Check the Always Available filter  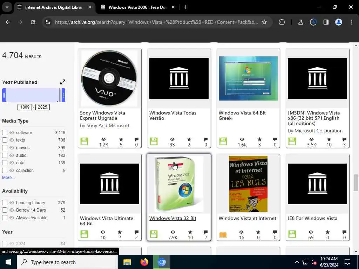5,218
